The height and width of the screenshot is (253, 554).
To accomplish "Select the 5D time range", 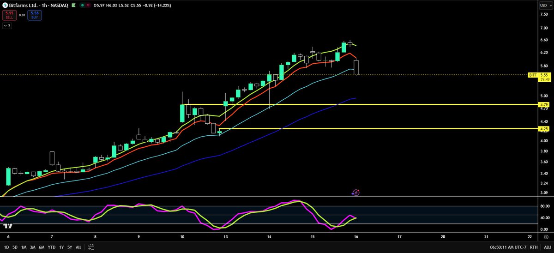I will pyautogui.click(x=15, y=247).
